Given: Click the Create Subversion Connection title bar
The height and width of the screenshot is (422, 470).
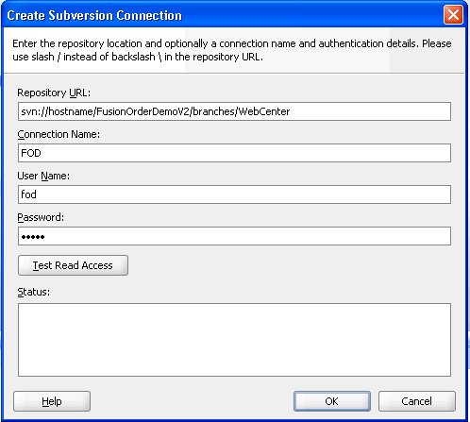Looking at the screenshot, I should click(x=220, y=15).
